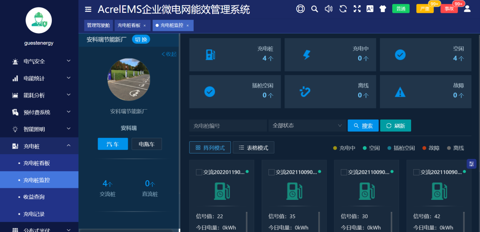Open the theme shirt icon
This screenshot has height=232, width=480.
[x=383, y=9]
